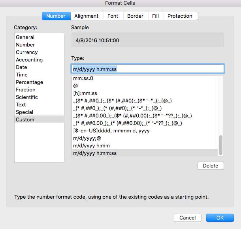Select the @ text format code
This screenshot has width=241, height=229.
point(75,86)
